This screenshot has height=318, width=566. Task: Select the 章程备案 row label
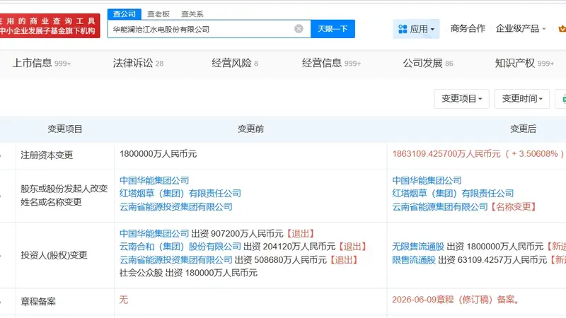click(x=38, y=302)
